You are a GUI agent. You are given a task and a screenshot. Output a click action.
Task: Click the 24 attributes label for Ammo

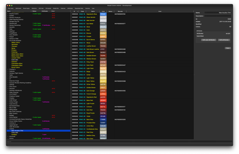[46, 138]
